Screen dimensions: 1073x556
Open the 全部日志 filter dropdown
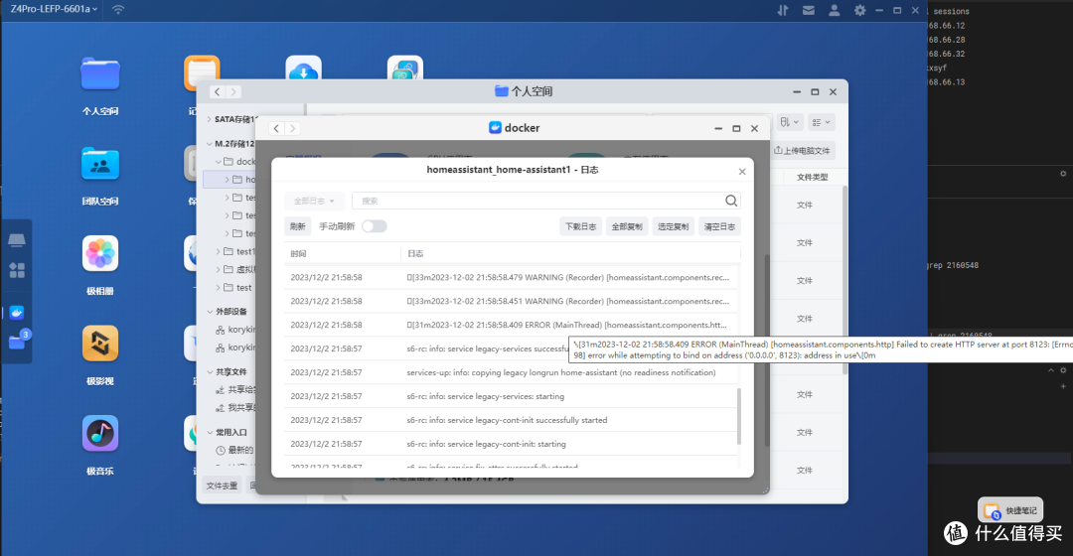click(314, 202)
